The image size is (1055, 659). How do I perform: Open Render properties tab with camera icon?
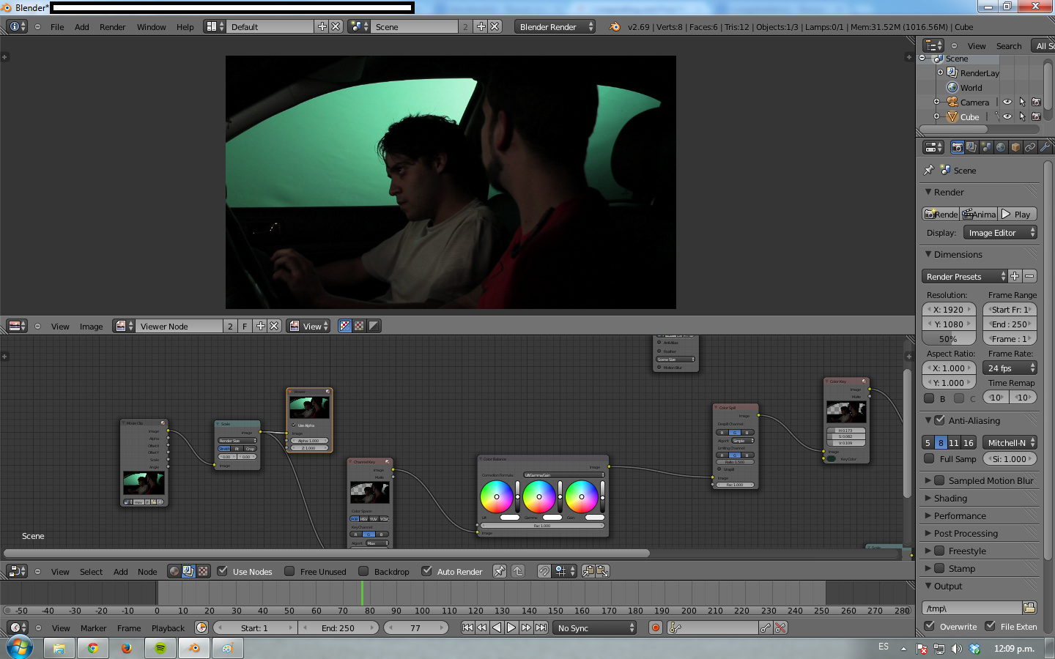pos(957,147)
